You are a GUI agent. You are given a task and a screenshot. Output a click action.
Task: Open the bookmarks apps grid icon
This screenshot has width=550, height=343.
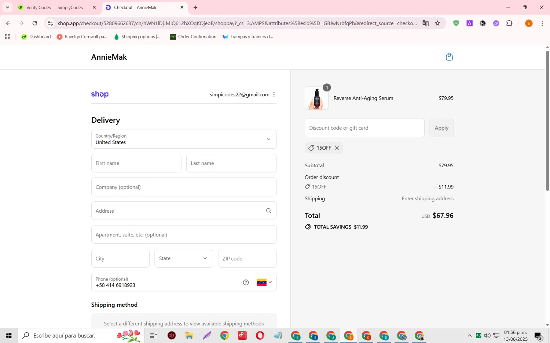(8, 37)
